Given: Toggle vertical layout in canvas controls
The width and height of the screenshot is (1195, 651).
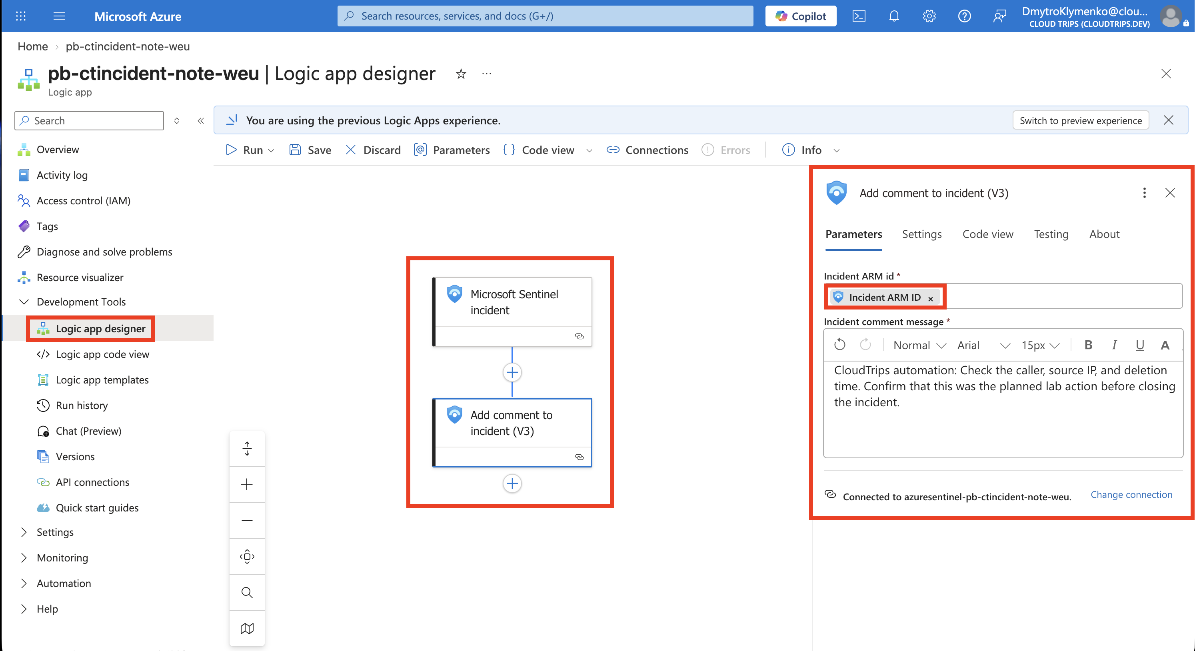Looking at the screenshot, I should click(247, 448).
